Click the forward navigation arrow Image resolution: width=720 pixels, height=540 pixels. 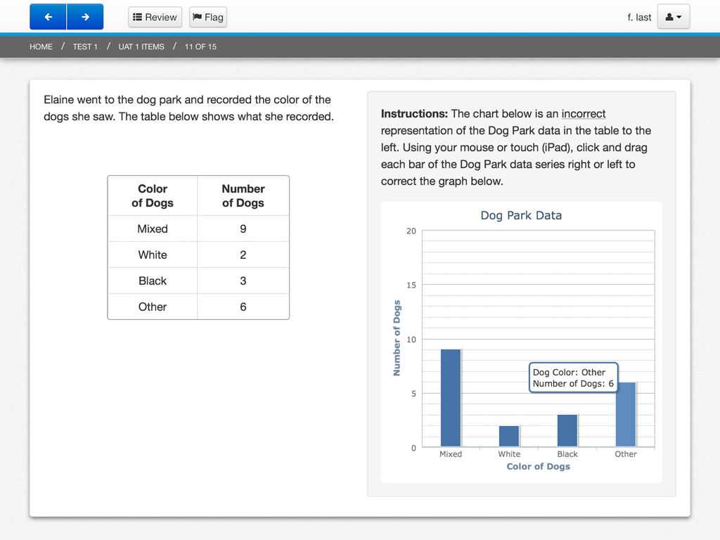[84, 16]
